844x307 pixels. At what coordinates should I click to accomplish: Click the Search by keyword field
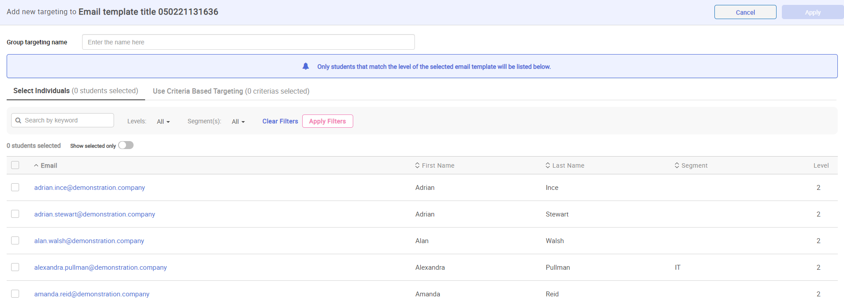[x=67, y=120]
